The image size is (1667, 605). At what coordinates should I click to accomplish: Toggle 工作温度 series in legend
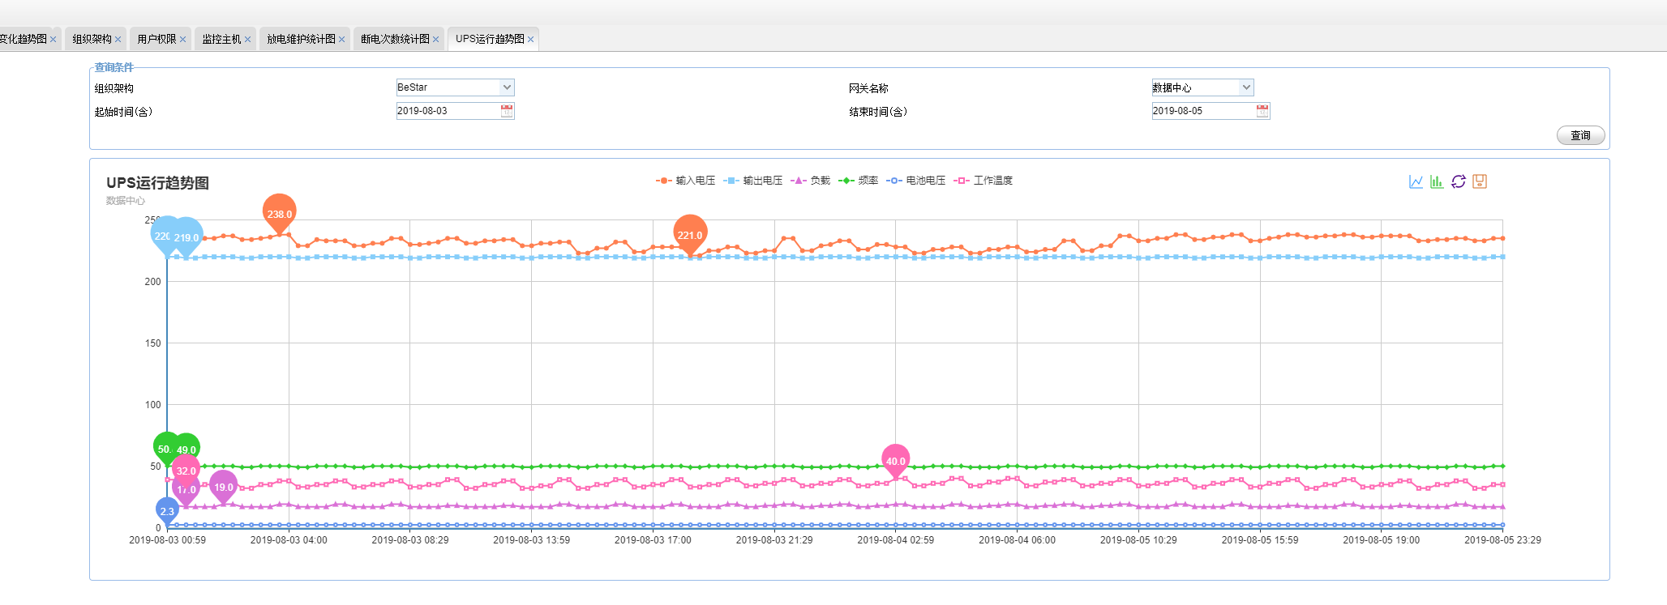click(983, 181)
